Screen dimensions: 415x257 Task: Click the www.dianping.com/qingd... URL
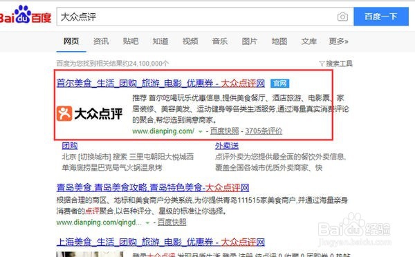pyautogui.click(x=99, y=222)
